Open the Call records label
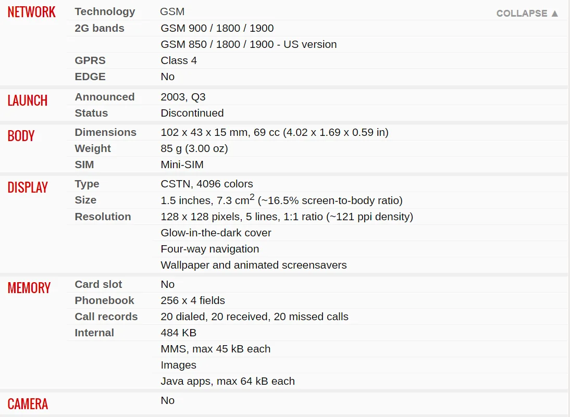Image resolution: width=570 pixels, height=417 pixels. pos(106,317)
